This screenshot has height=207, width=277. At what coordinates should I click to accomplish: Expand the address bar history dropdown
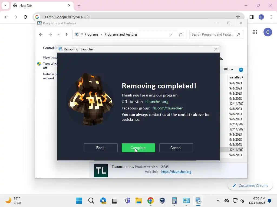tap(171, 35)
